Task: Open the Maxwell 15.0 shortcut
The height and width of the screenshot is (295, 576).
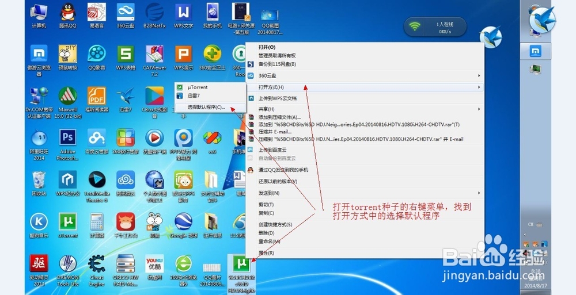Action: click(67, 102)
